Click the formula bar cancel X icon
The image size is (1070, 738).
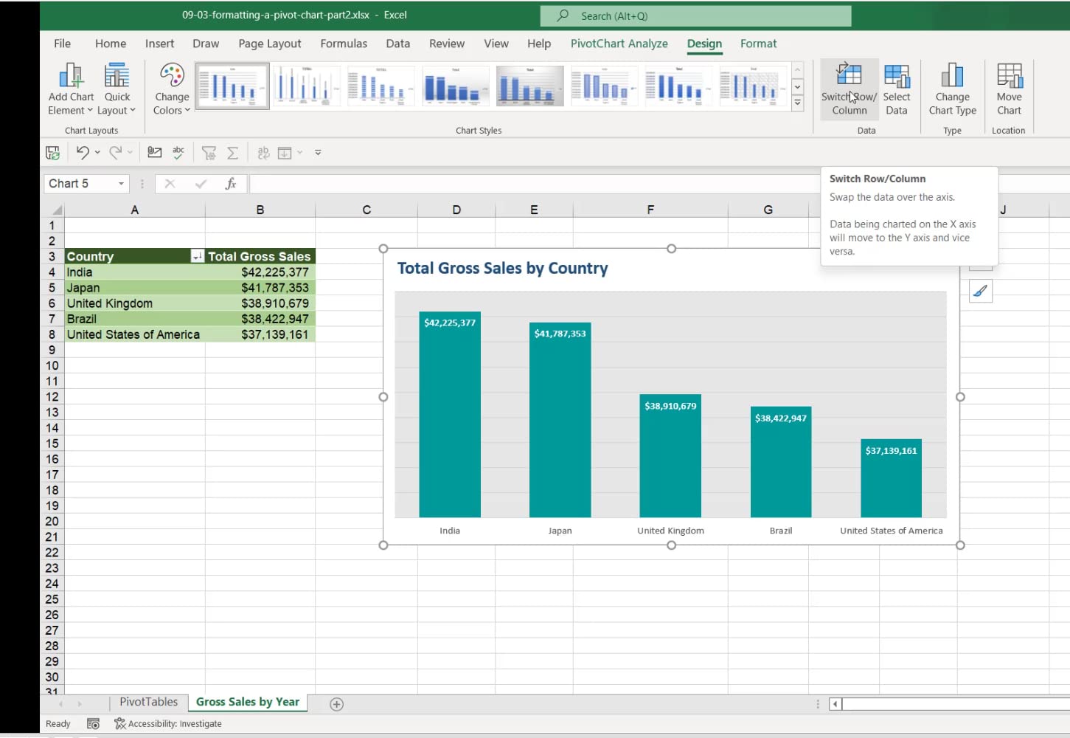[170, 184]
